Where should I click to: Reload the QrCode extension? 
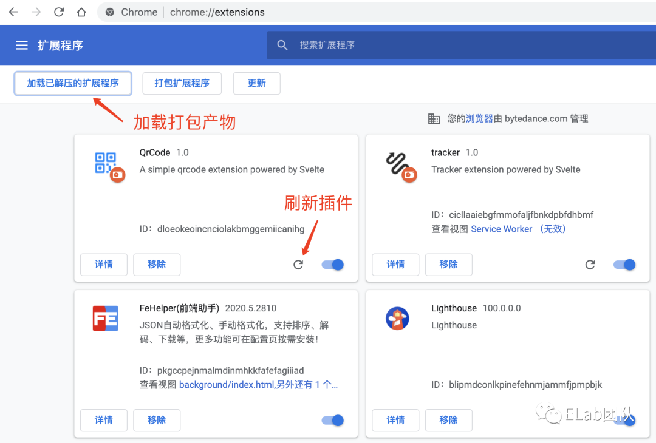pyautogui.click(x=298, y=265)
